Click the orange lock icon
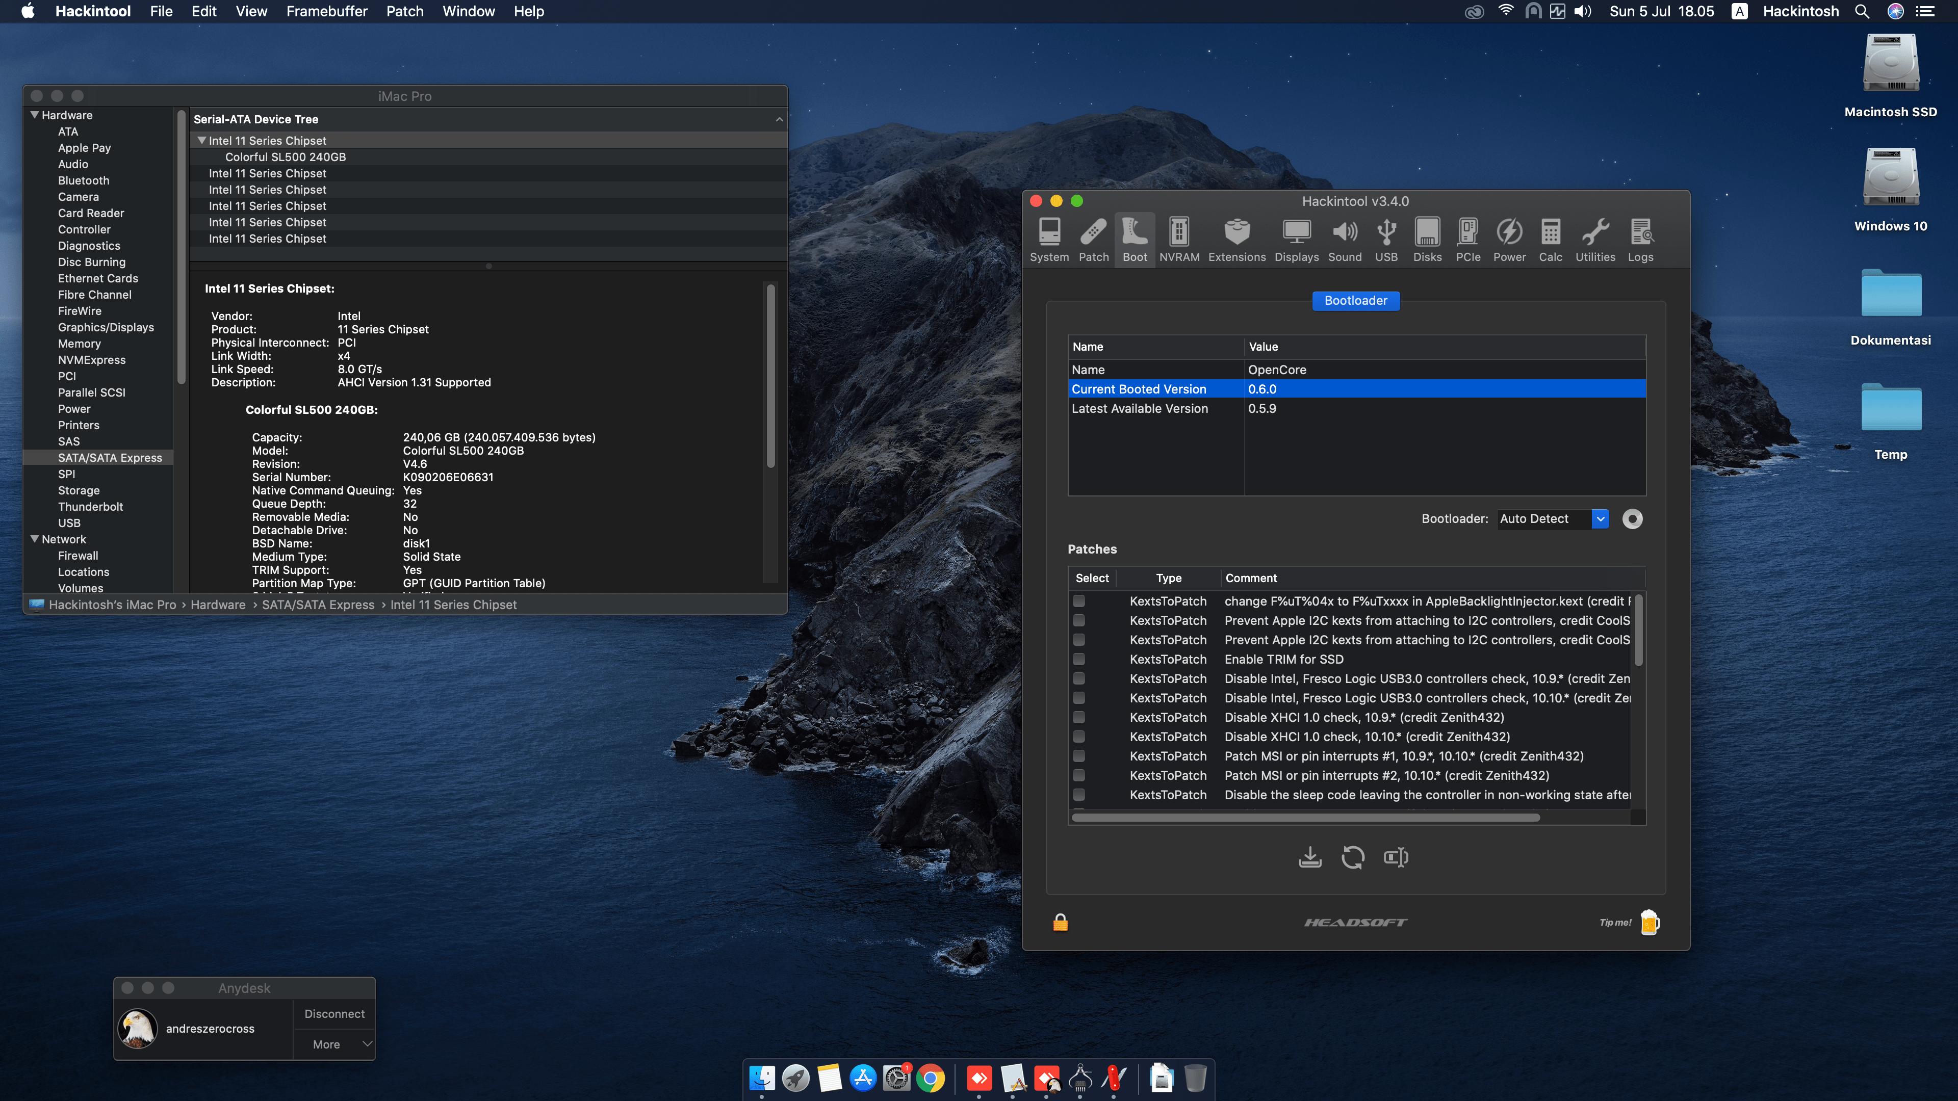The height and width of the screenshot is (1101, 1958). pos(1061,923)
